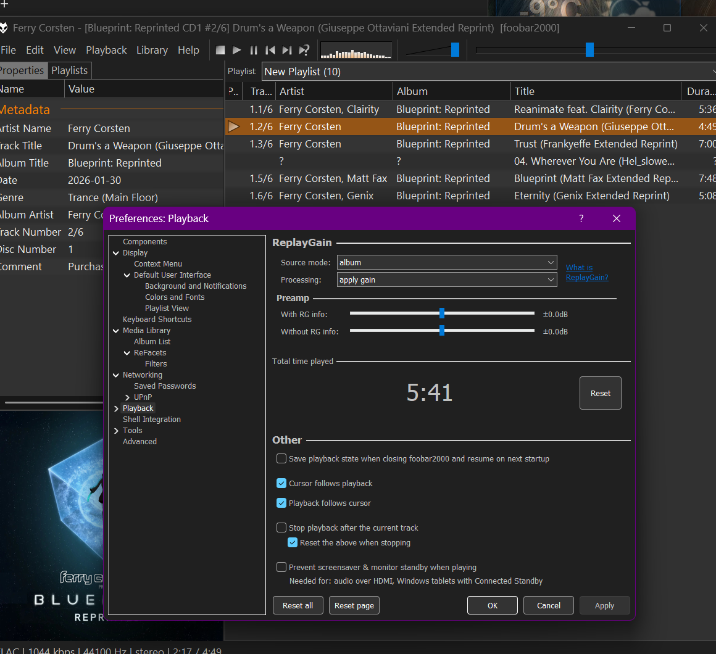
Task: Click the foobar2000 app icon in the title bar
Action: coord(3,28)
